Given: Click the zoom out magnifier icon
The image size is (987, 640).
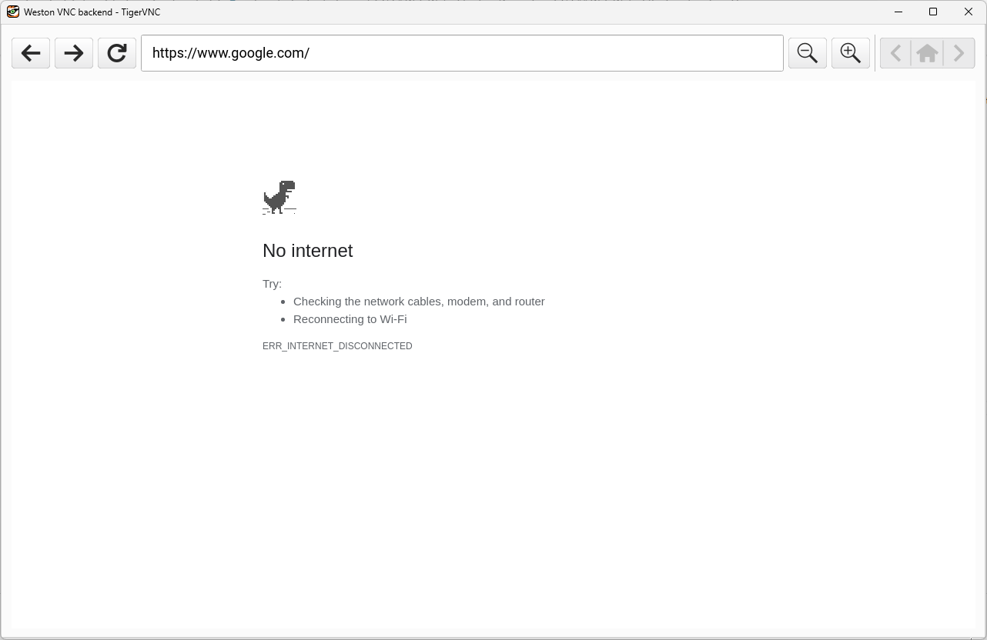Looking at the screenshot, I should pos(808,53).
